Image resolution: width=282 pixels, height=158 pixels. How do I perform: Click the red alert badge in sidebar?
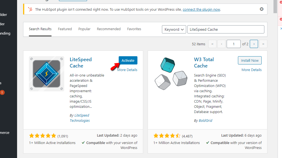click(2, 92)
